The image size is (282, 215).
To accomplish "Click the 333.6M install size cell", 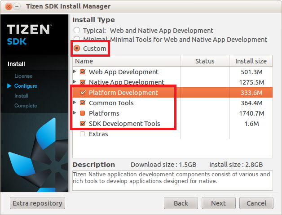I will tap(251, 93).
